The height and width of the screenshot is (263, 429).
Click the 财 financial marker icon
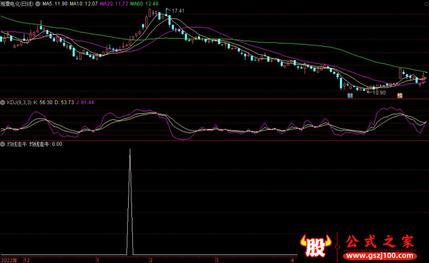pos(350,96)
